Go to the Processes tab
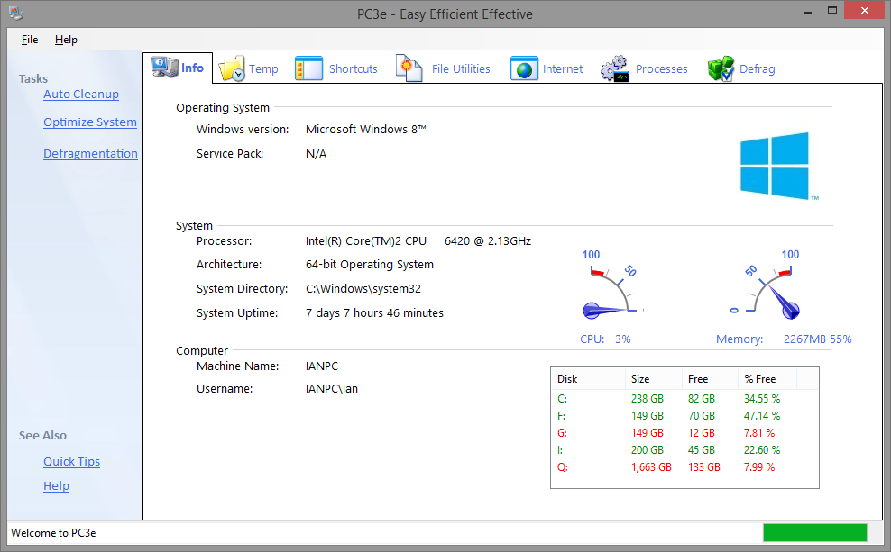The height and width of the screenshot is (552, 891). (x=661, y=68)
